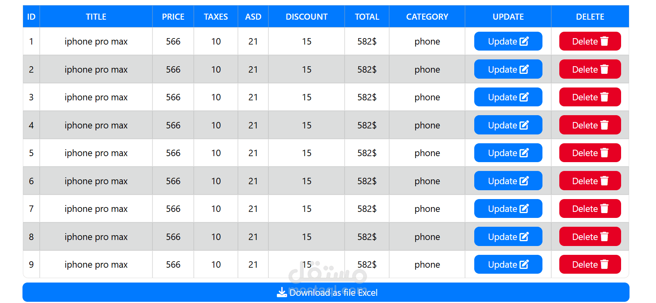Click the trash icon in row 4
656x303 pixels.
[604, 125]
